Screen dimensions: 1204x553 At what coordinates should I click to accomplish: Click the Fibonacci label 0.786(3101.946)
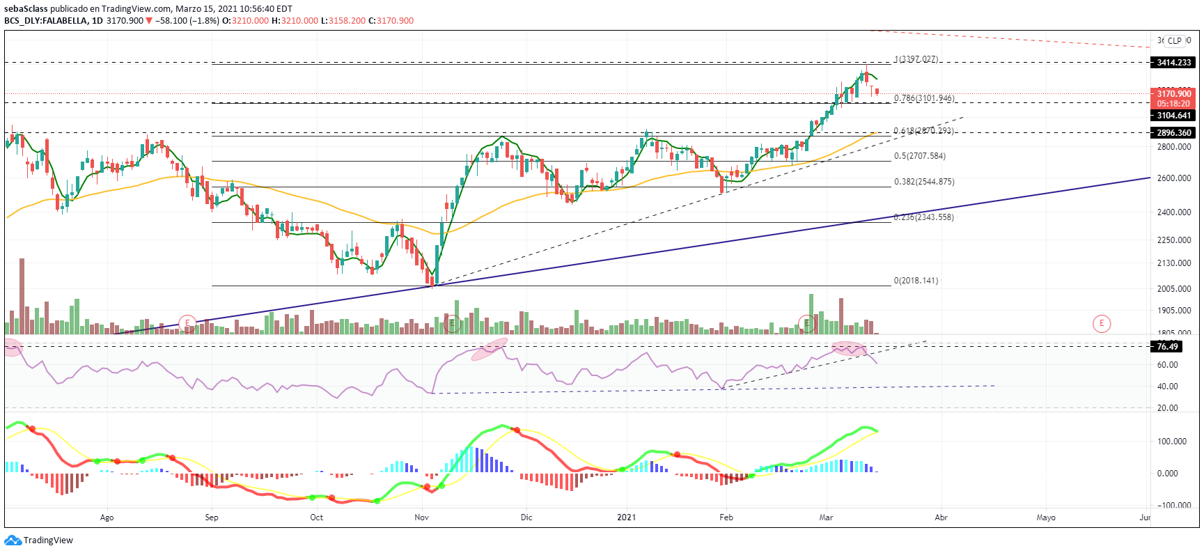(x=925, y=98)
